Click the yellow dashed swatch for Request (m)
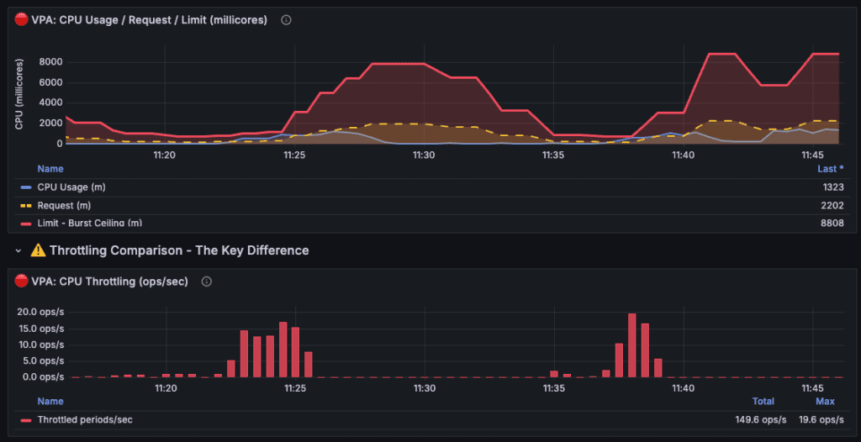 pyautogui.click(x=26, y=205)
